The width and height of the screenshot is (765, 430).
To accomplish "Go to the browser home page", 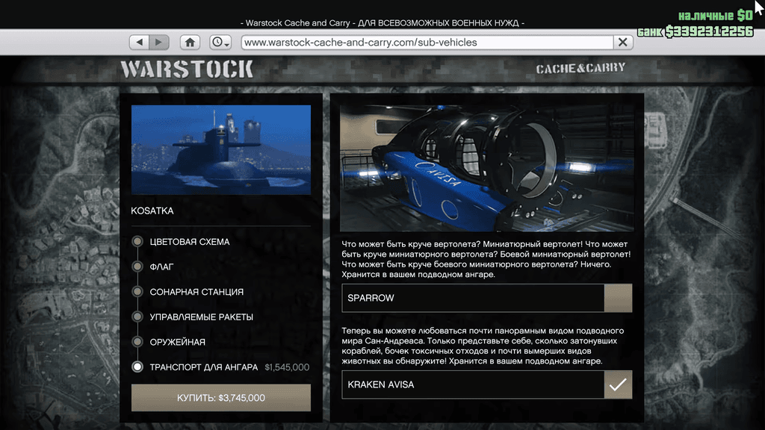I will (x=190, y=43).
